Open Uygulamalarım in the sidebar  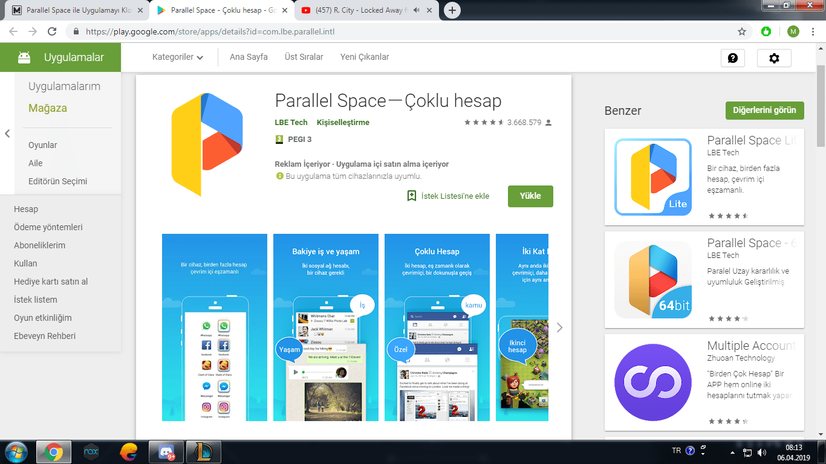pyautogui.click(x=65, y=86)
